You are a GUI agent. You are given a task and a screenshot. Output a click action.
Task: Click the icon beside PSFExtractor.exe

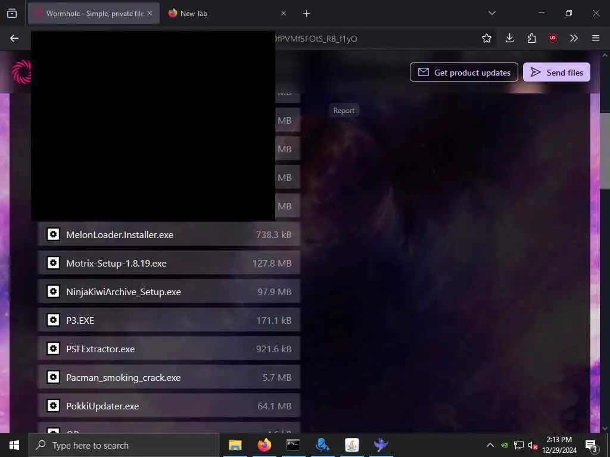point(53,349)
